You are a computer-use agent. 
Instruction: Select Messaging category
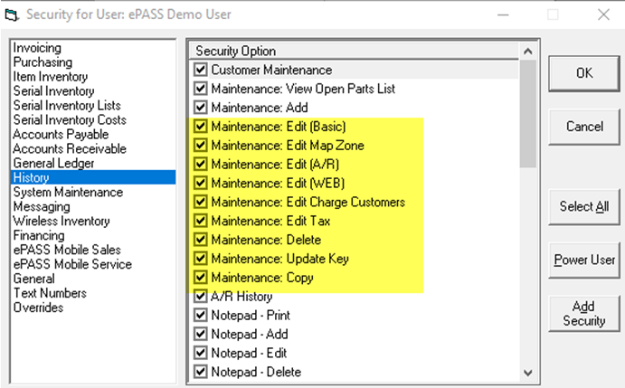(x=42, y=206)
